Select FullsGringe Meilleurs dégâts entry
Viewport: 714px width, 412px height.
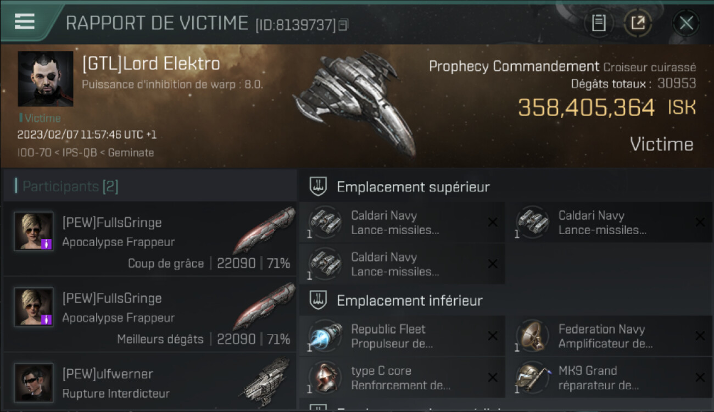[149, 314]
